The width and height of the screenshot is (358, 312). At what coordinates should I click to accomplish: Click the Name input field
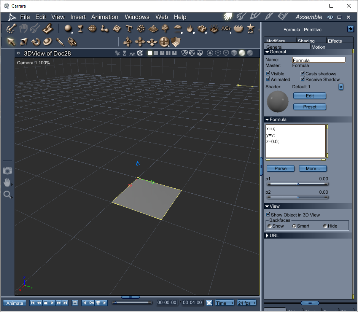click(x=318, y=60)
